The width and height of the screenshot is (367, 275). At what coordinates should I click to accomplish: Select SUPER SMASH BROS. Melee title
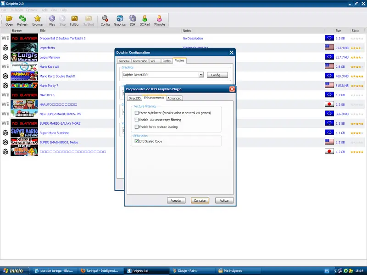tap(59, 142)
